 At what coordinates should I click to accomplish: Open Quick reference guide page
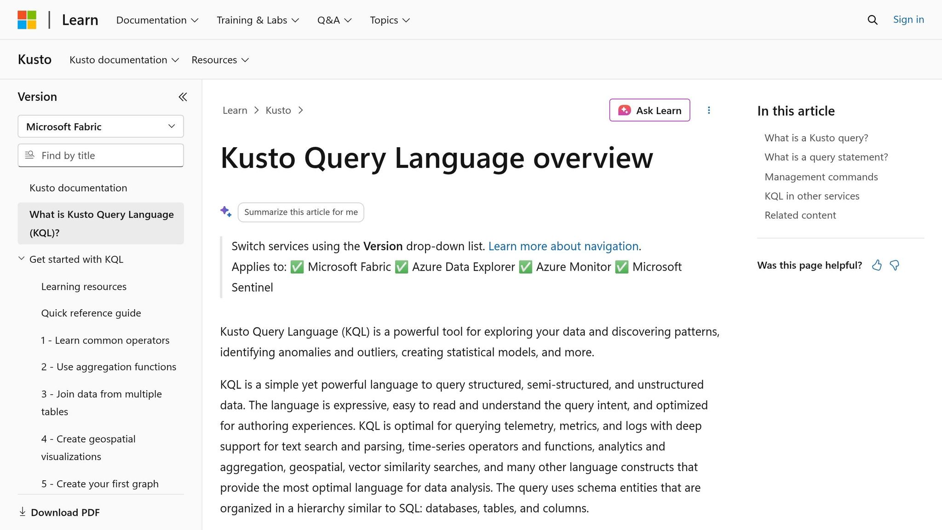91,313
